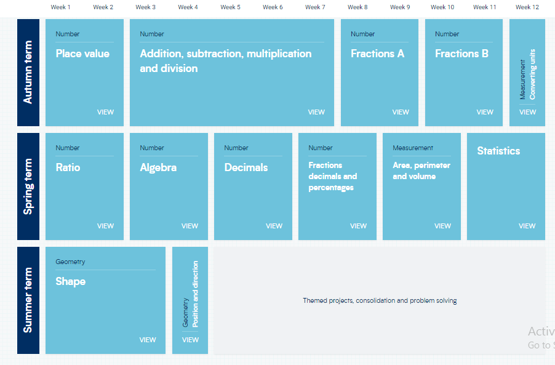
Task: Click the Algebra heading
Action: 158,167
